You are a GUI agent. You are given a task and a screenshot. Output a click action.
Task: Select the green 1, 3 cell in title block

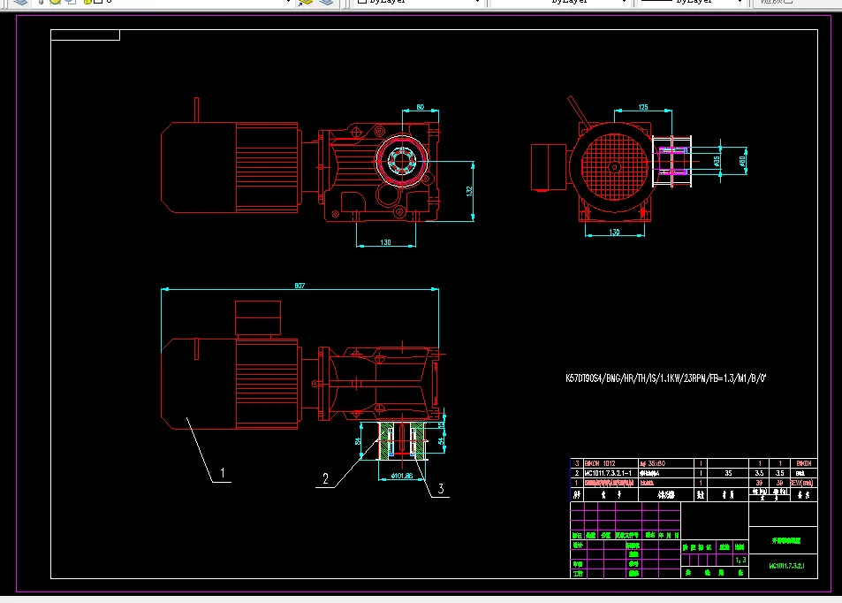pos(740,560)
